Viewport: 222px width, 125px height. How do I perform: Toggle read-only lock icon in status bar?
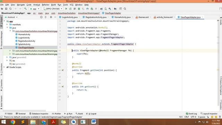[x=208, y=117]
